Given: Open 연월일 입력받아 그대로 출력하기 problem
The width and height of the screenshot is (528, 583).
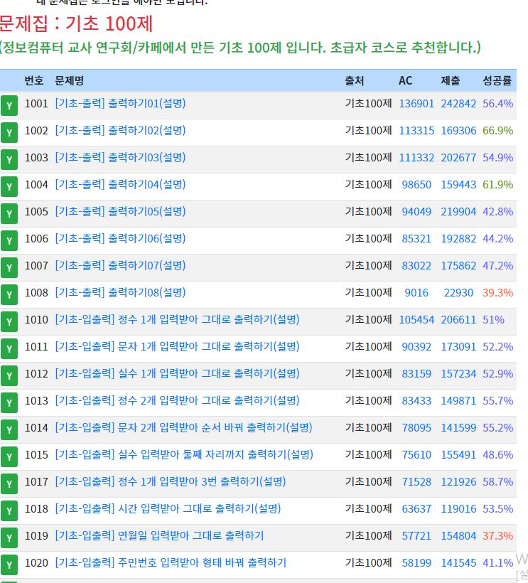Looking at the screenshot, I should click(x=159, y=536).
